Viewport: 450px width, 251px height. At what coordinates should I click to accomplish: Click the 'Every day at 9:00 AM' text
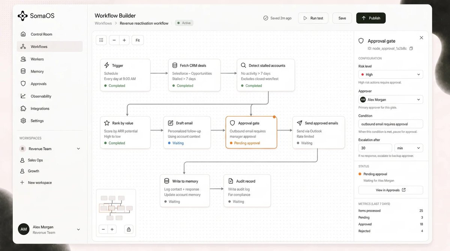120,79
